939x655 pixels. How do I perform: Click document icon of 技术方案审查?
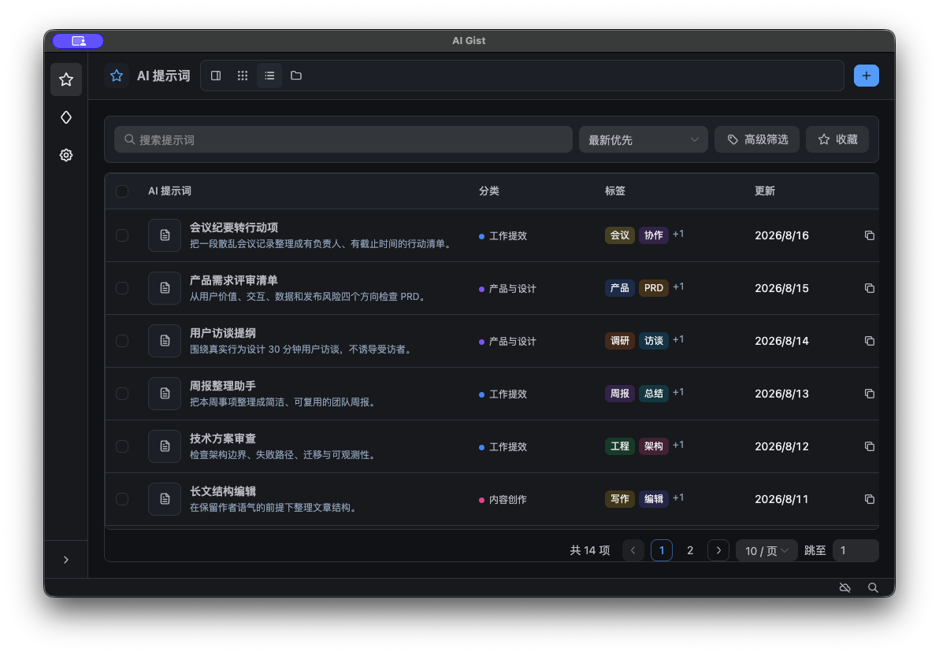click(x=165, y=446)
